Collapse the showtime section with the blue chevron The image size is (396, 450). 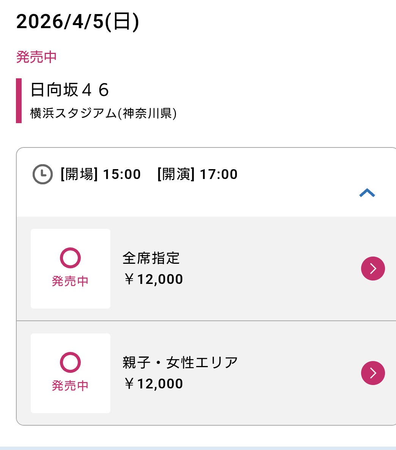367,193
